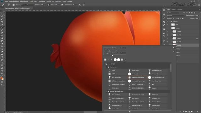The width and height of the screenshot is (201, 113).
Task: Open the Character panel icon in side dock
Action: pyautogui.click(x=164, y=33)
